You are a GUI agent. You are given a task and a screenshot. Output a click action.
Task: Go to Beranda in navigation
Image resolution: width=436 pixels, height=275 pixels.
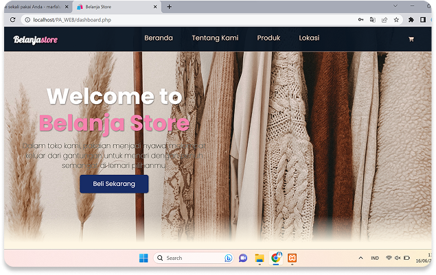point(159,38)
